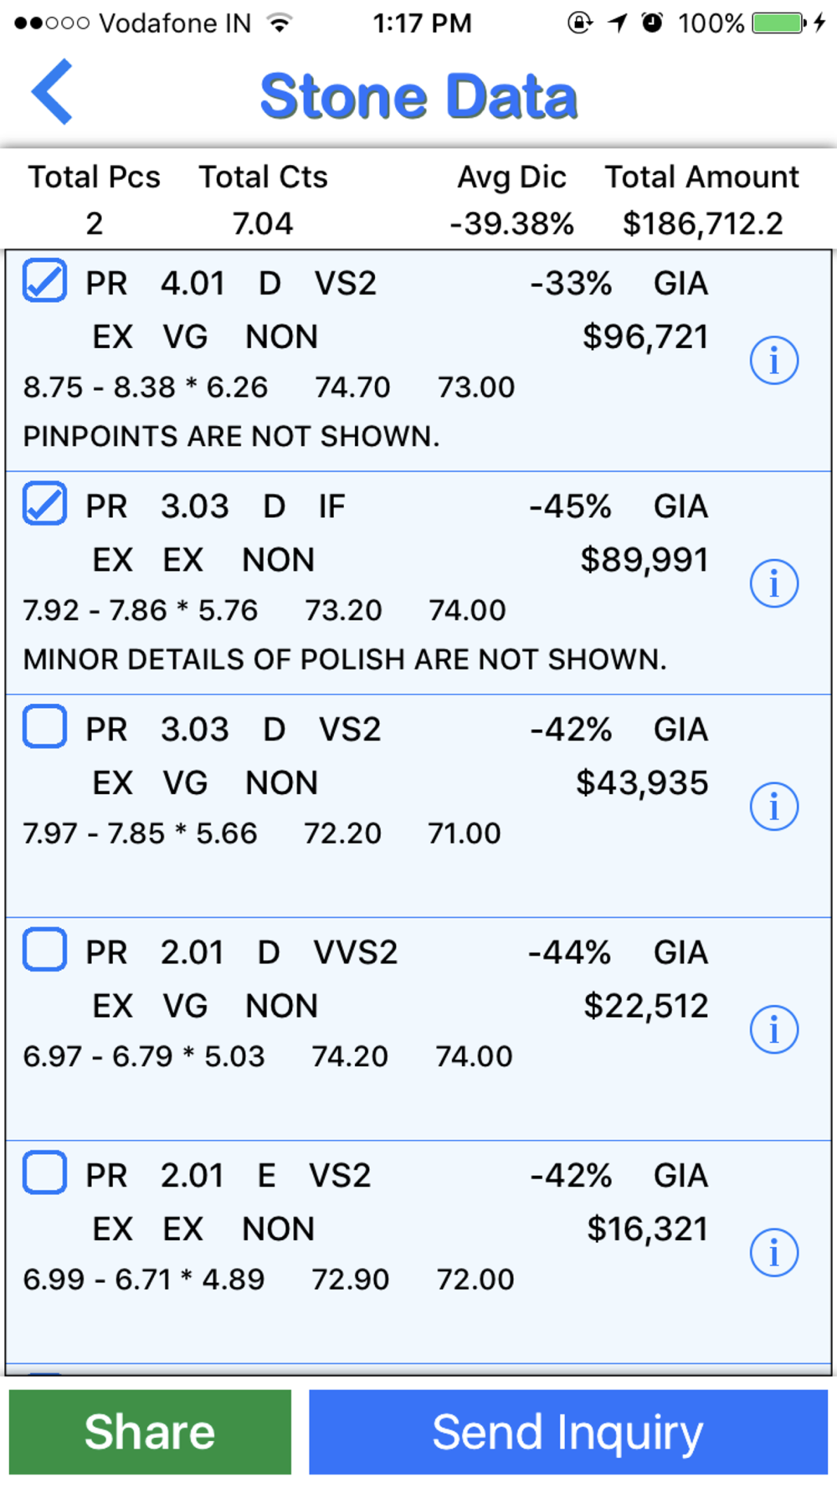This screenshot has height=1488, width=837.
Task: Show info icon for the $43,935 stone
Action: tap(774, 807)
